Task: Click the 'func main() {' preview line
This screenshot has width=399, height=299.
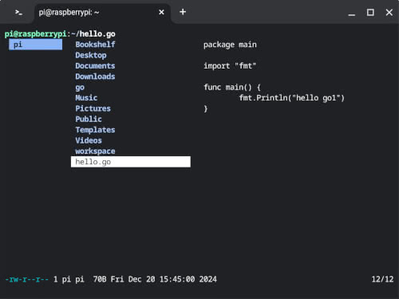Action: (x=232, y=87)
